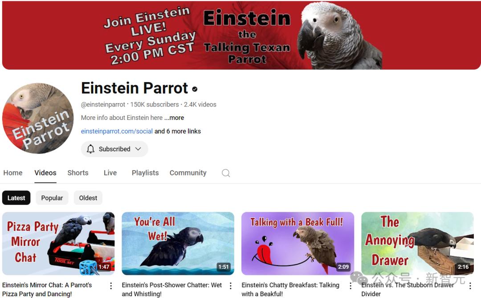
Task: Open options menu for Stubborn Drawer video
Action: coord(470,286)
